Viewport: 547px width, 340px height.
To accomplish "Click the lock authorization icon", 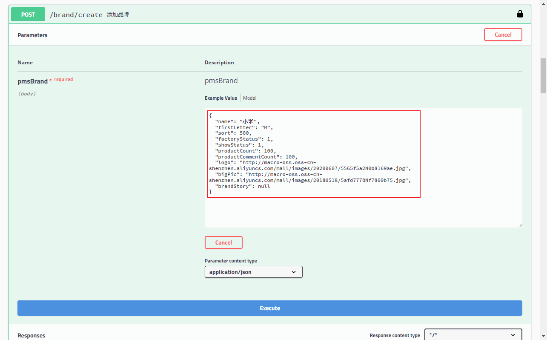I will (520, 14).
